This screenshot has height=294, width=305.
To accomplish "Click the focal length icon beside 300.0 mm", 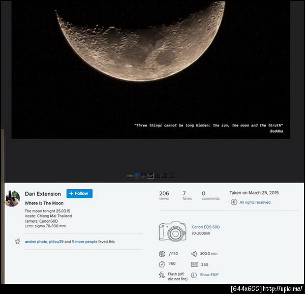I will point(194,254).
